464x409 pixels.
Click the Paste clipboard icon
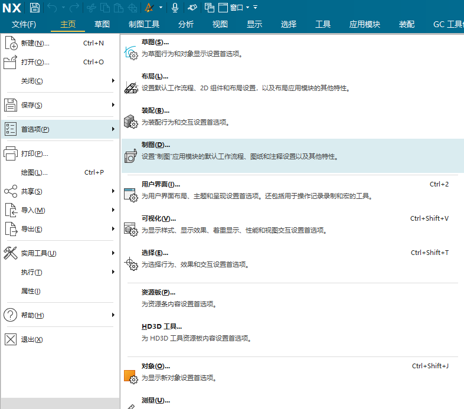coord(119,8)
